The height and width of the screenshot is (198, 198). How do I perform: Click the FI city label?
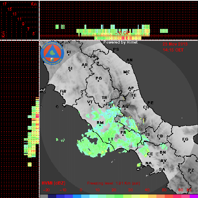tap(69, 52)
